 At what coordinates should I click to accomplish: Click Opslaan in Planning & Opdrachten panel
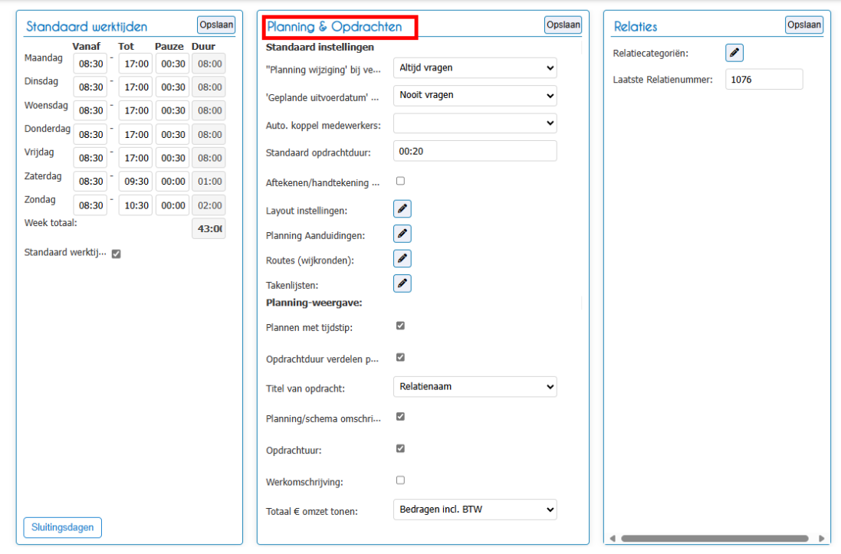[563, 25]
